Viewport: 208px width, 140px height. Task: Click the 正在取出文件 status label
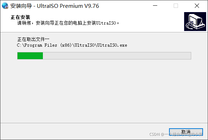33,39
